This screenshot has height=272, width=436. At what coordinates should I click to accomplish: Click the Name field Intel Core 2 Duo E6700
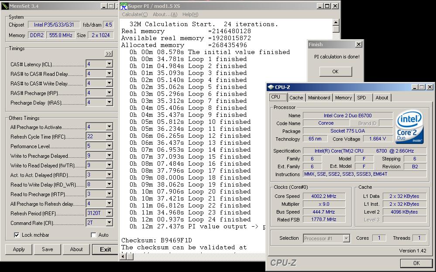[347, 116]
